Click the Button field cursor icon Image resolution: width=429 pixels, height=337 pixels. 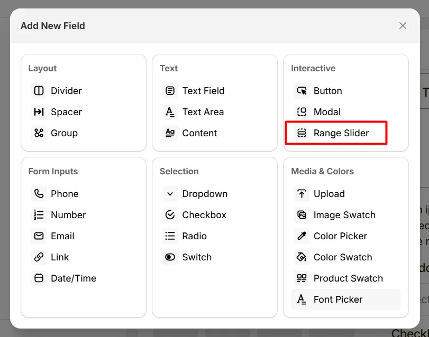302,91
